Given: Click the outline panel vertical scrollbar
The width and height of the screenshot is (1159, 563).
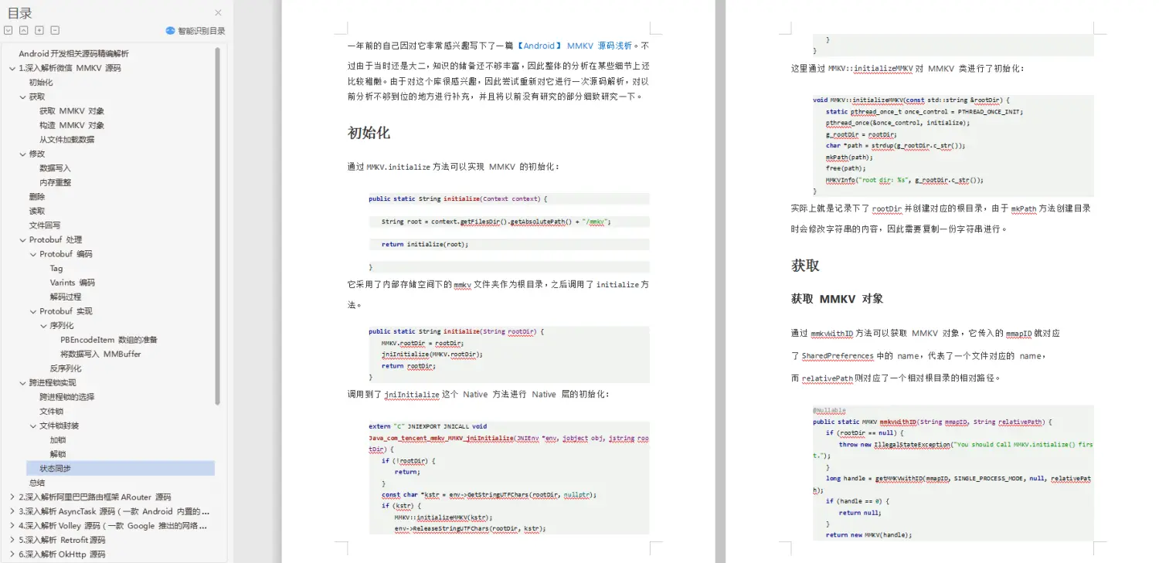Looking at the screenshot, I should (x=218, y=226).
